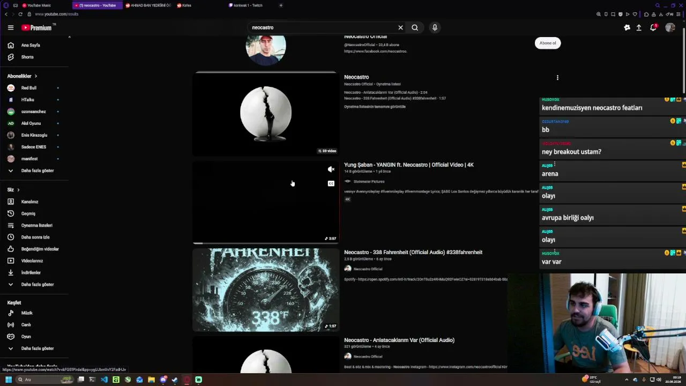Switch to the Twitch browser tab

(x=251, y=5)
